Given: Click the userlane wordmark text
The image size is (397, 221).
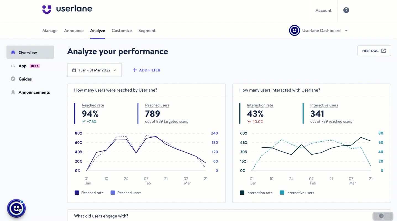Looking at the screenshot, I should point(74,9).
